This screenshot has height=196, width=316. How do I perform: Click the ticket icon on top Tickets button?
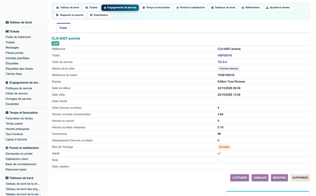[x=87, y=8]
